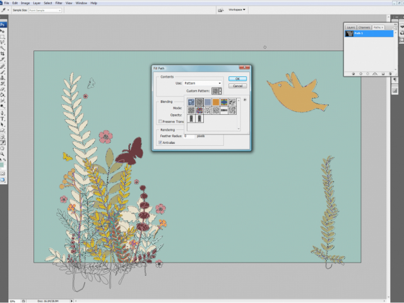Image resolution: width=404 pixels, height=303 pixels.
Task: Open the pattern picker flyout arrow menu
Action: 245,100
